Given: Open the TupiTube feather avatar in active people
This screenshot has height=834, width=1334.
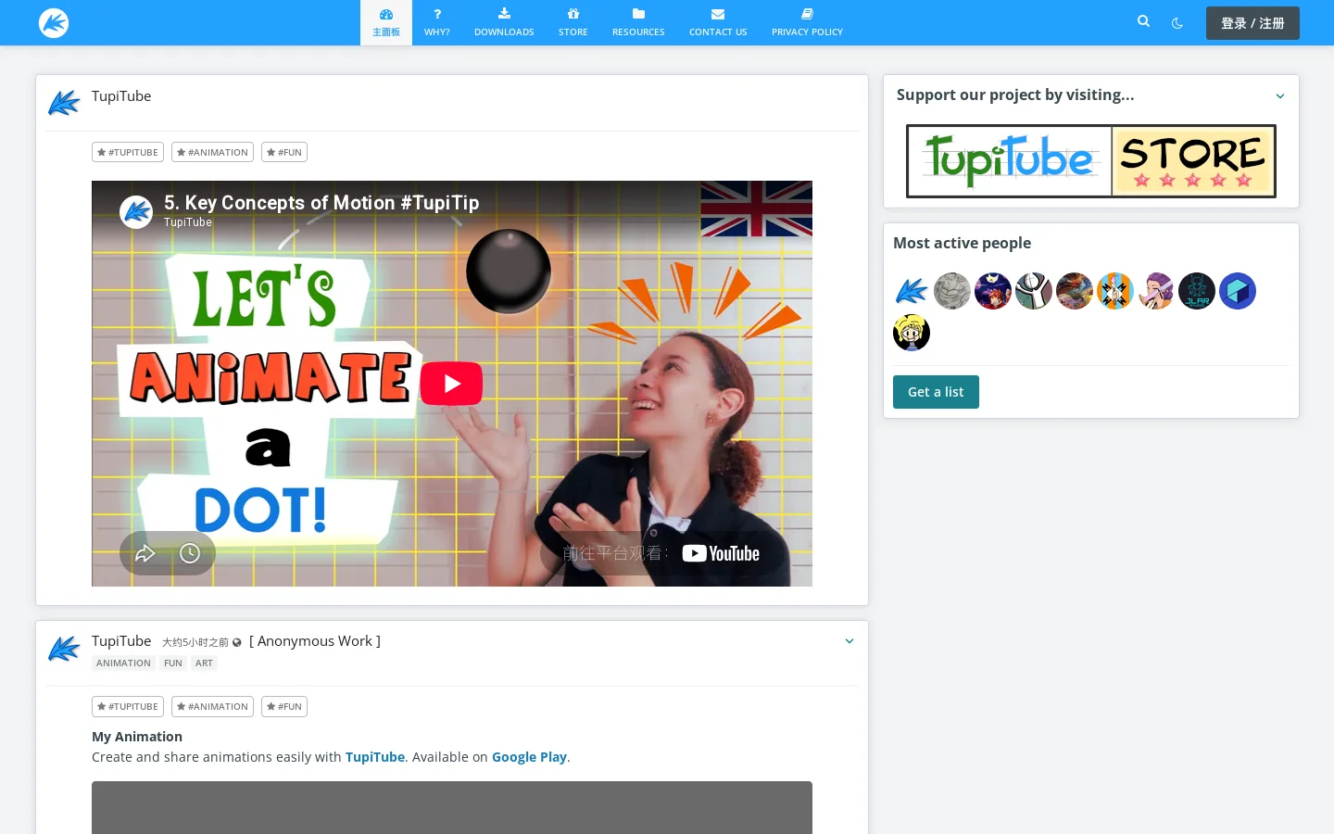Looking at the screenshot, I should pos(912,291).
